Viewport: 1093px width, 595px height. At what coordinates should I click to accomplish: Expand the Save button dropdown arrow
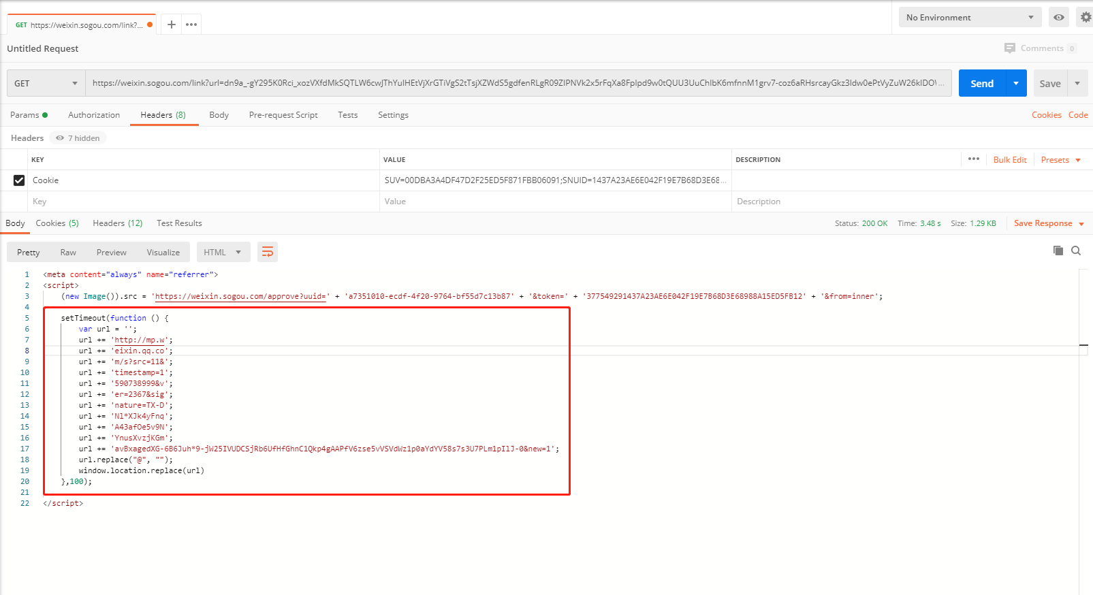pyautogui.click(x=1077, y=83)
